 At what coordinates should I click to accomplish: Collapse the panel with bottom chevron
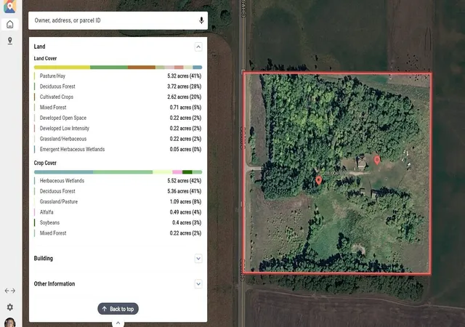tap(118, 323)
